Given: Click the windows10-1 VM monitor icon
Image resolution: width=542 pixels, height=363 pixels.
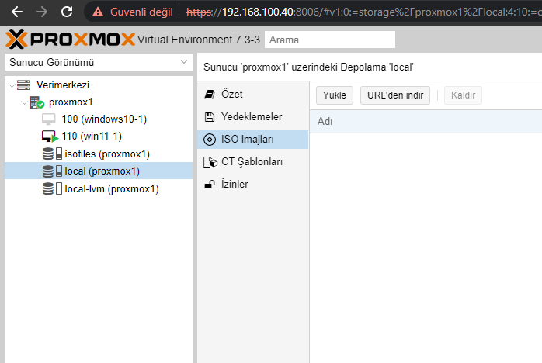Looking at the screenshot, I should (49, 119).
